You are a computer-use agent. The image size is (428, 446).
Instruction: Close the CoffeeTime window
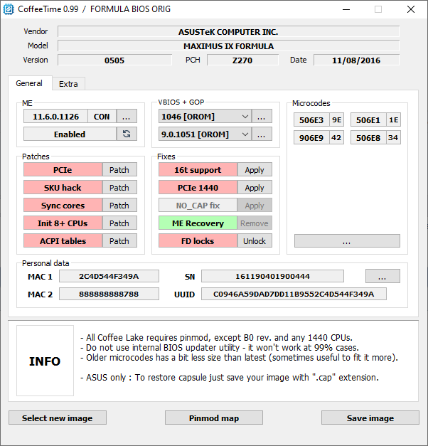tap(411, 9)
